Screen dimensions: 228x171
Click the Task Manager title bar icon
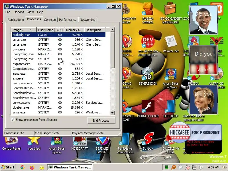tap(7, 7)
